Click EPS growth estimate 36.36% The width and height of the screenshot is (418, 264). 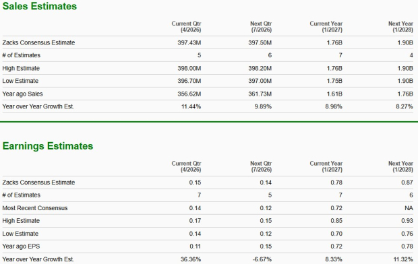[191, 259]
